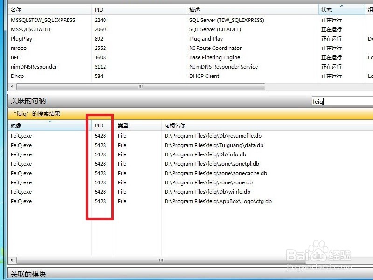Select the niroco service row

pyautogui.click(x=190, y=48)
